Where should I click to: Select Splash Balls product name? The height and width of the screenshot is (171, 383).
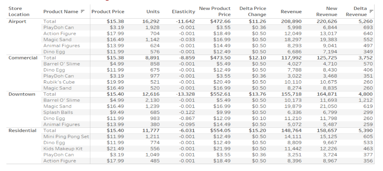coord(58,112)
